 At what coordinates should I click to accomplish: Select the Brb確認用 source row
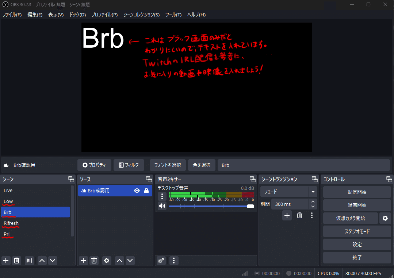pyautogui.click(x=115, y=191)
